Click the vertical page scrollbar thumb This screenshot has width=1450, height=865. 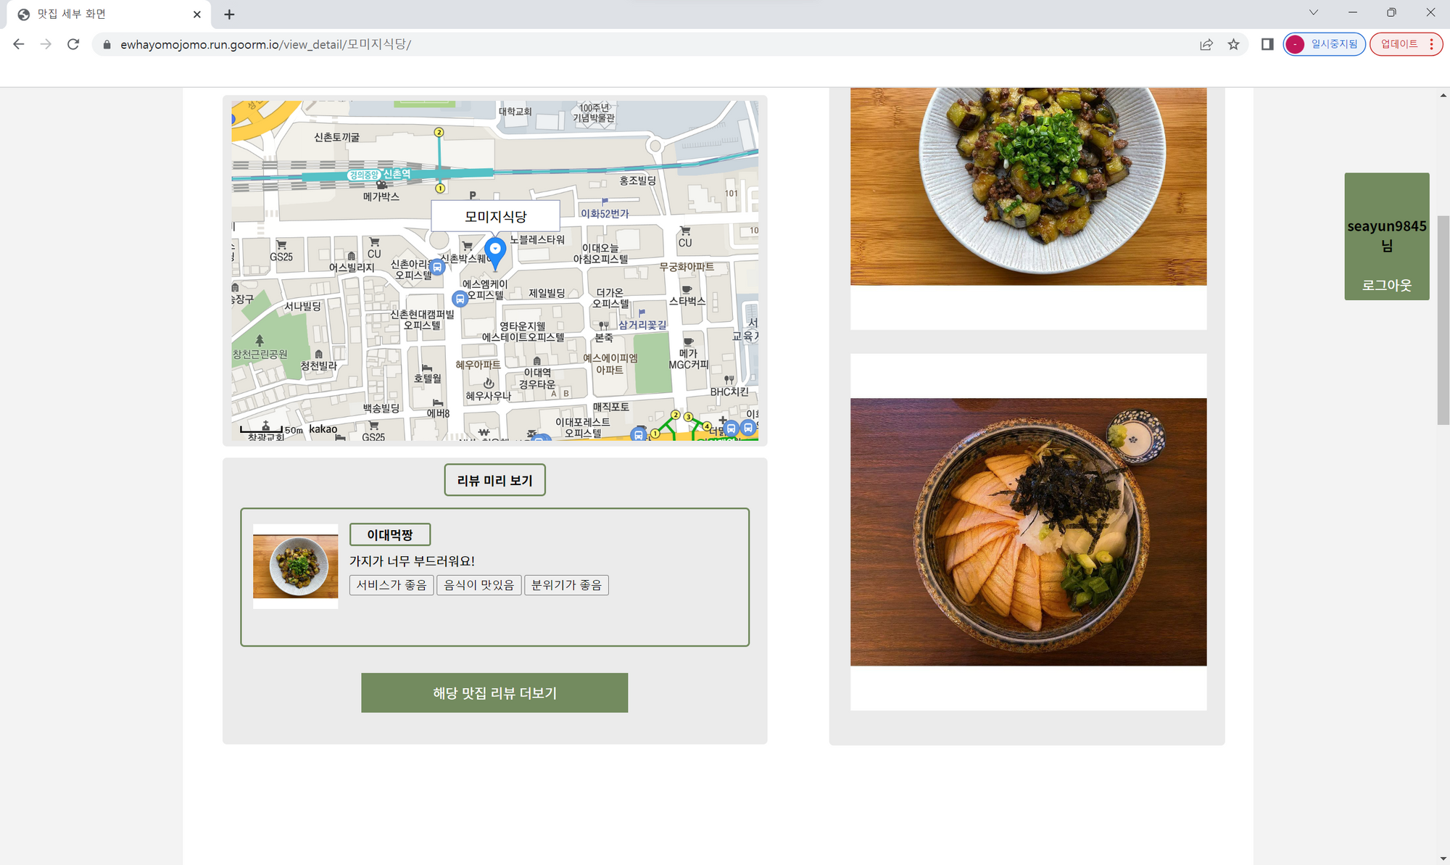pyautogui.click(x=1443, y=319)
